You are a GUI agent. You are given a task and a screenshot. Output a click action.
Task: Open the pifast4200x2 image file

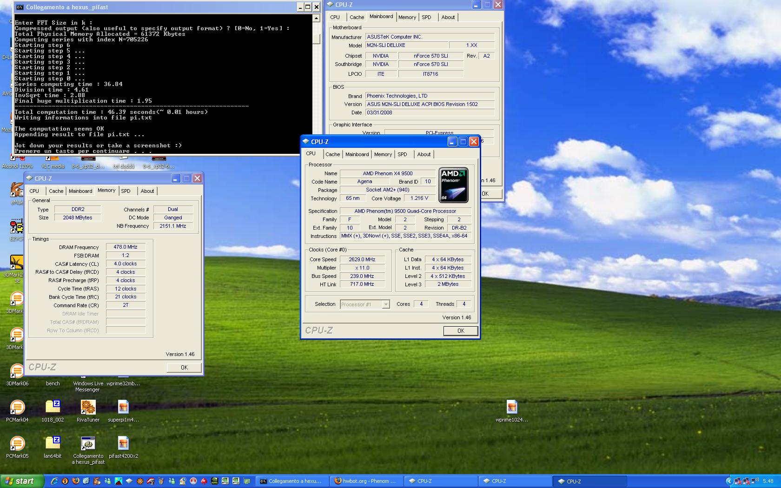pyautogui.click(x=123, y=447)
